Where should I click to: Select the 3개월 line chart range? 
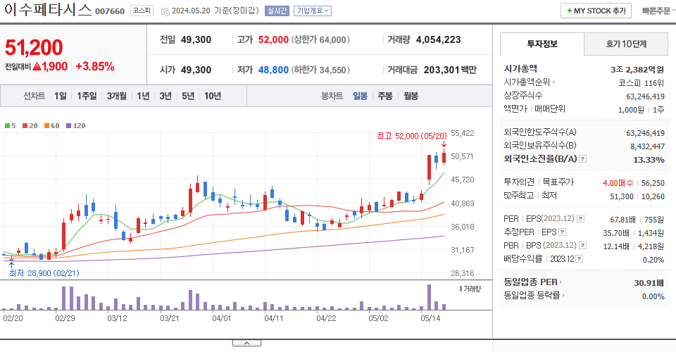coord(117,96)
